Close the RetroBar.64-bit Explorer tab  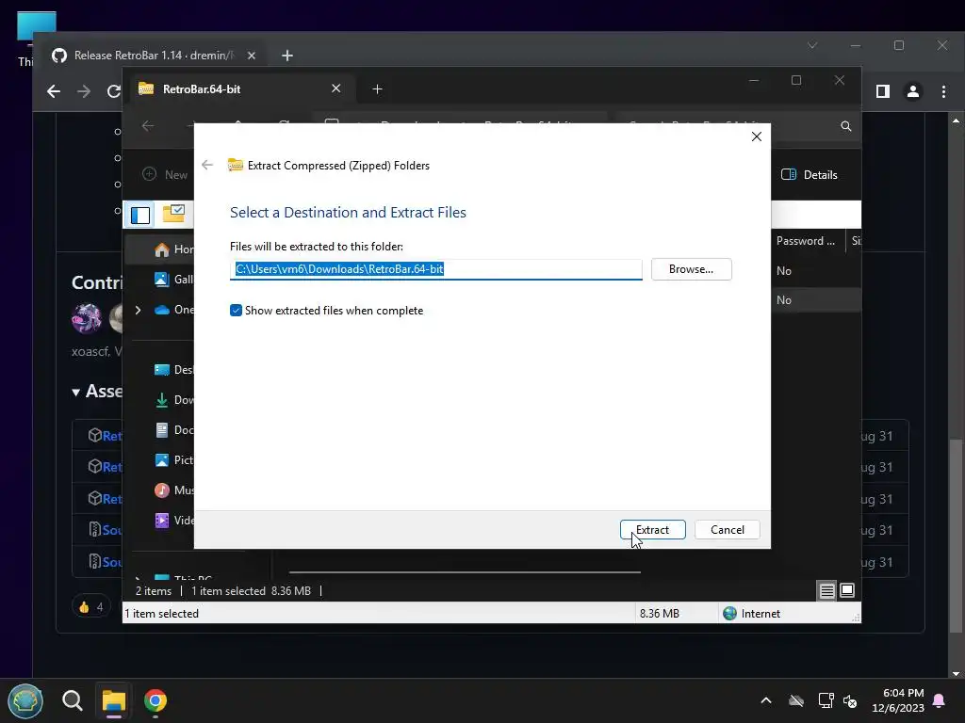tap(336, 88)
